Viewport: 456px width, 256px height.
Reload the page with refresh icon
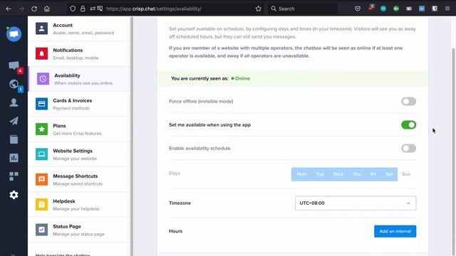[x=34, y=9]
